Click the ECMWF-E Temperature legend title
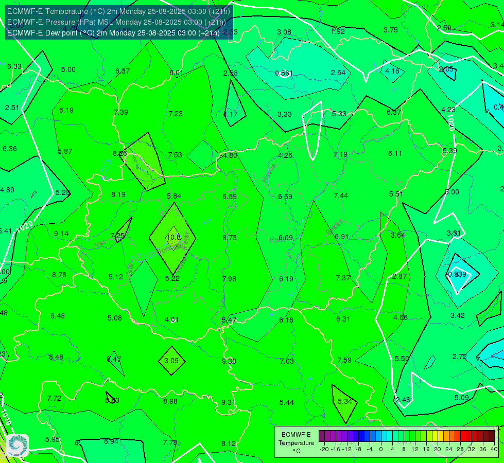The height and width of the screenshot is (463, 504). 296,443
